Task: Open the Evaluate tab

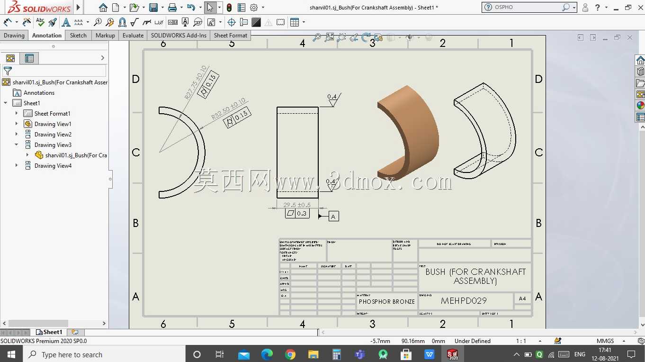Action: (133, 36)
